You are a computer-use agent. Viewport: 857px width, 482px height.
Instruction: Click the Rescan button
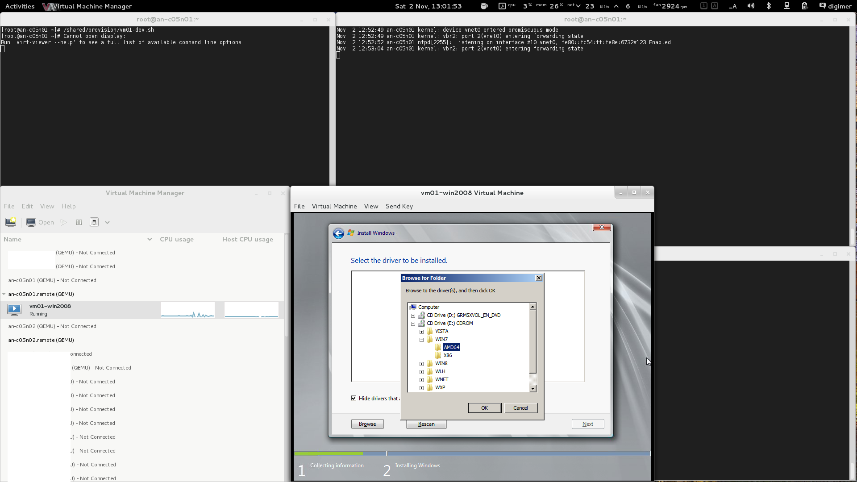pyautogui.click(x=426, y=424)
